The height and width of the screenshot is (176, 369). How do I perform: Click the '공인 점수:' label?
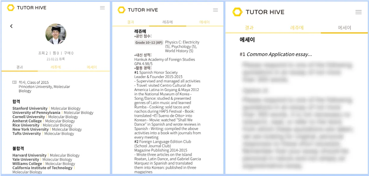[x=144, y=36]
